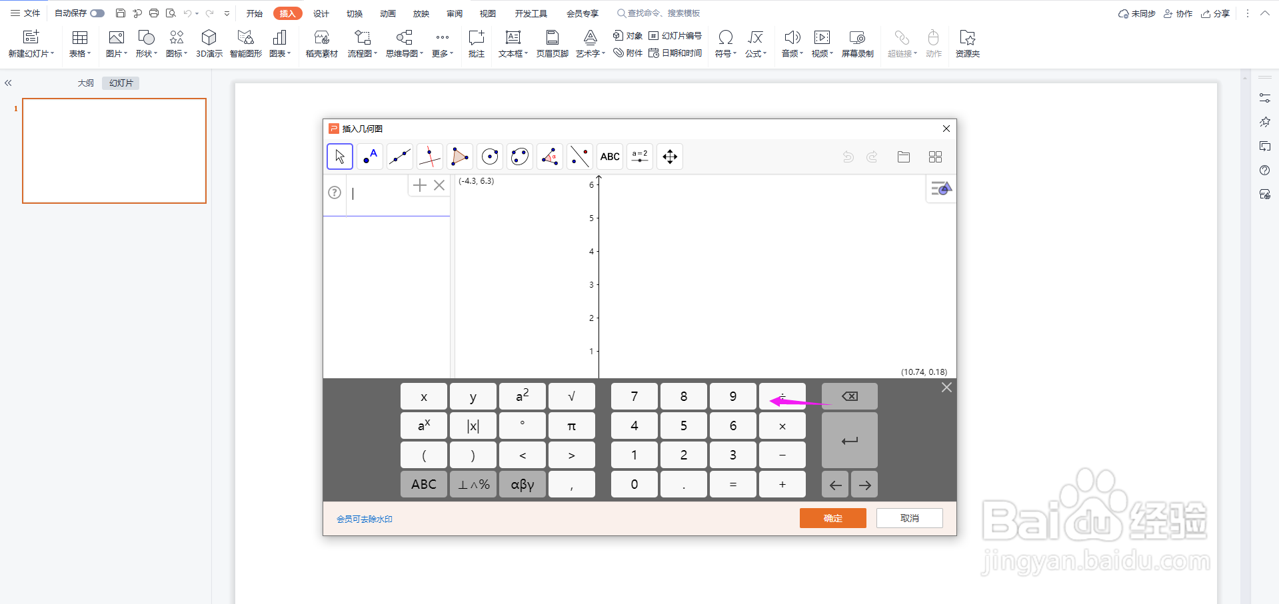Open the 文件 file menu
Screen dimensions: 1279x604
pos(25,13)
